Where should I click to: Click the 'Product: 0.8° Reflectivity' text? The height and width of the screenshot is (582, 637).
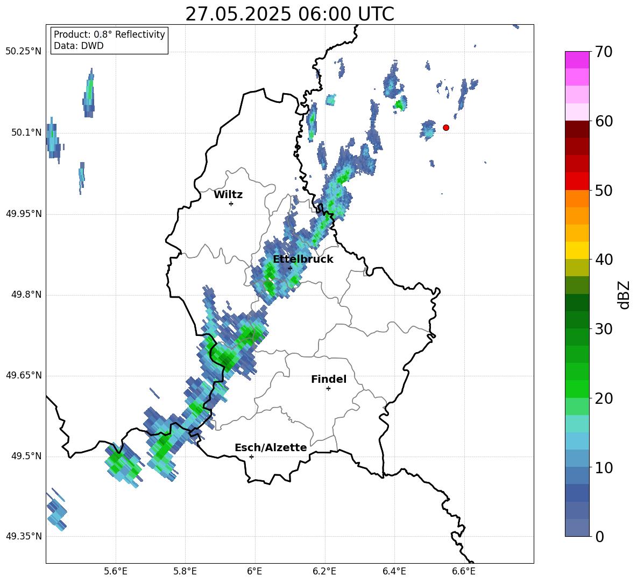point(109,34)
